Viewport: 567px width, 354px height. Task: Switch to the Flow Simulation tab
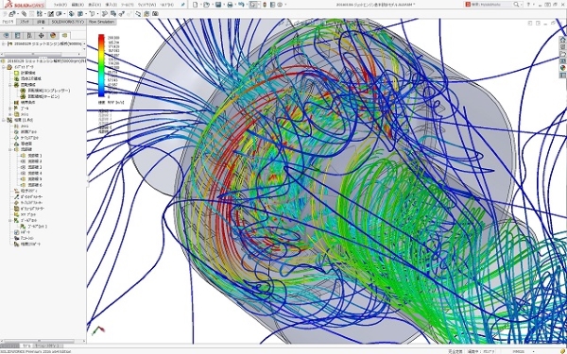[x=102, y=22]
